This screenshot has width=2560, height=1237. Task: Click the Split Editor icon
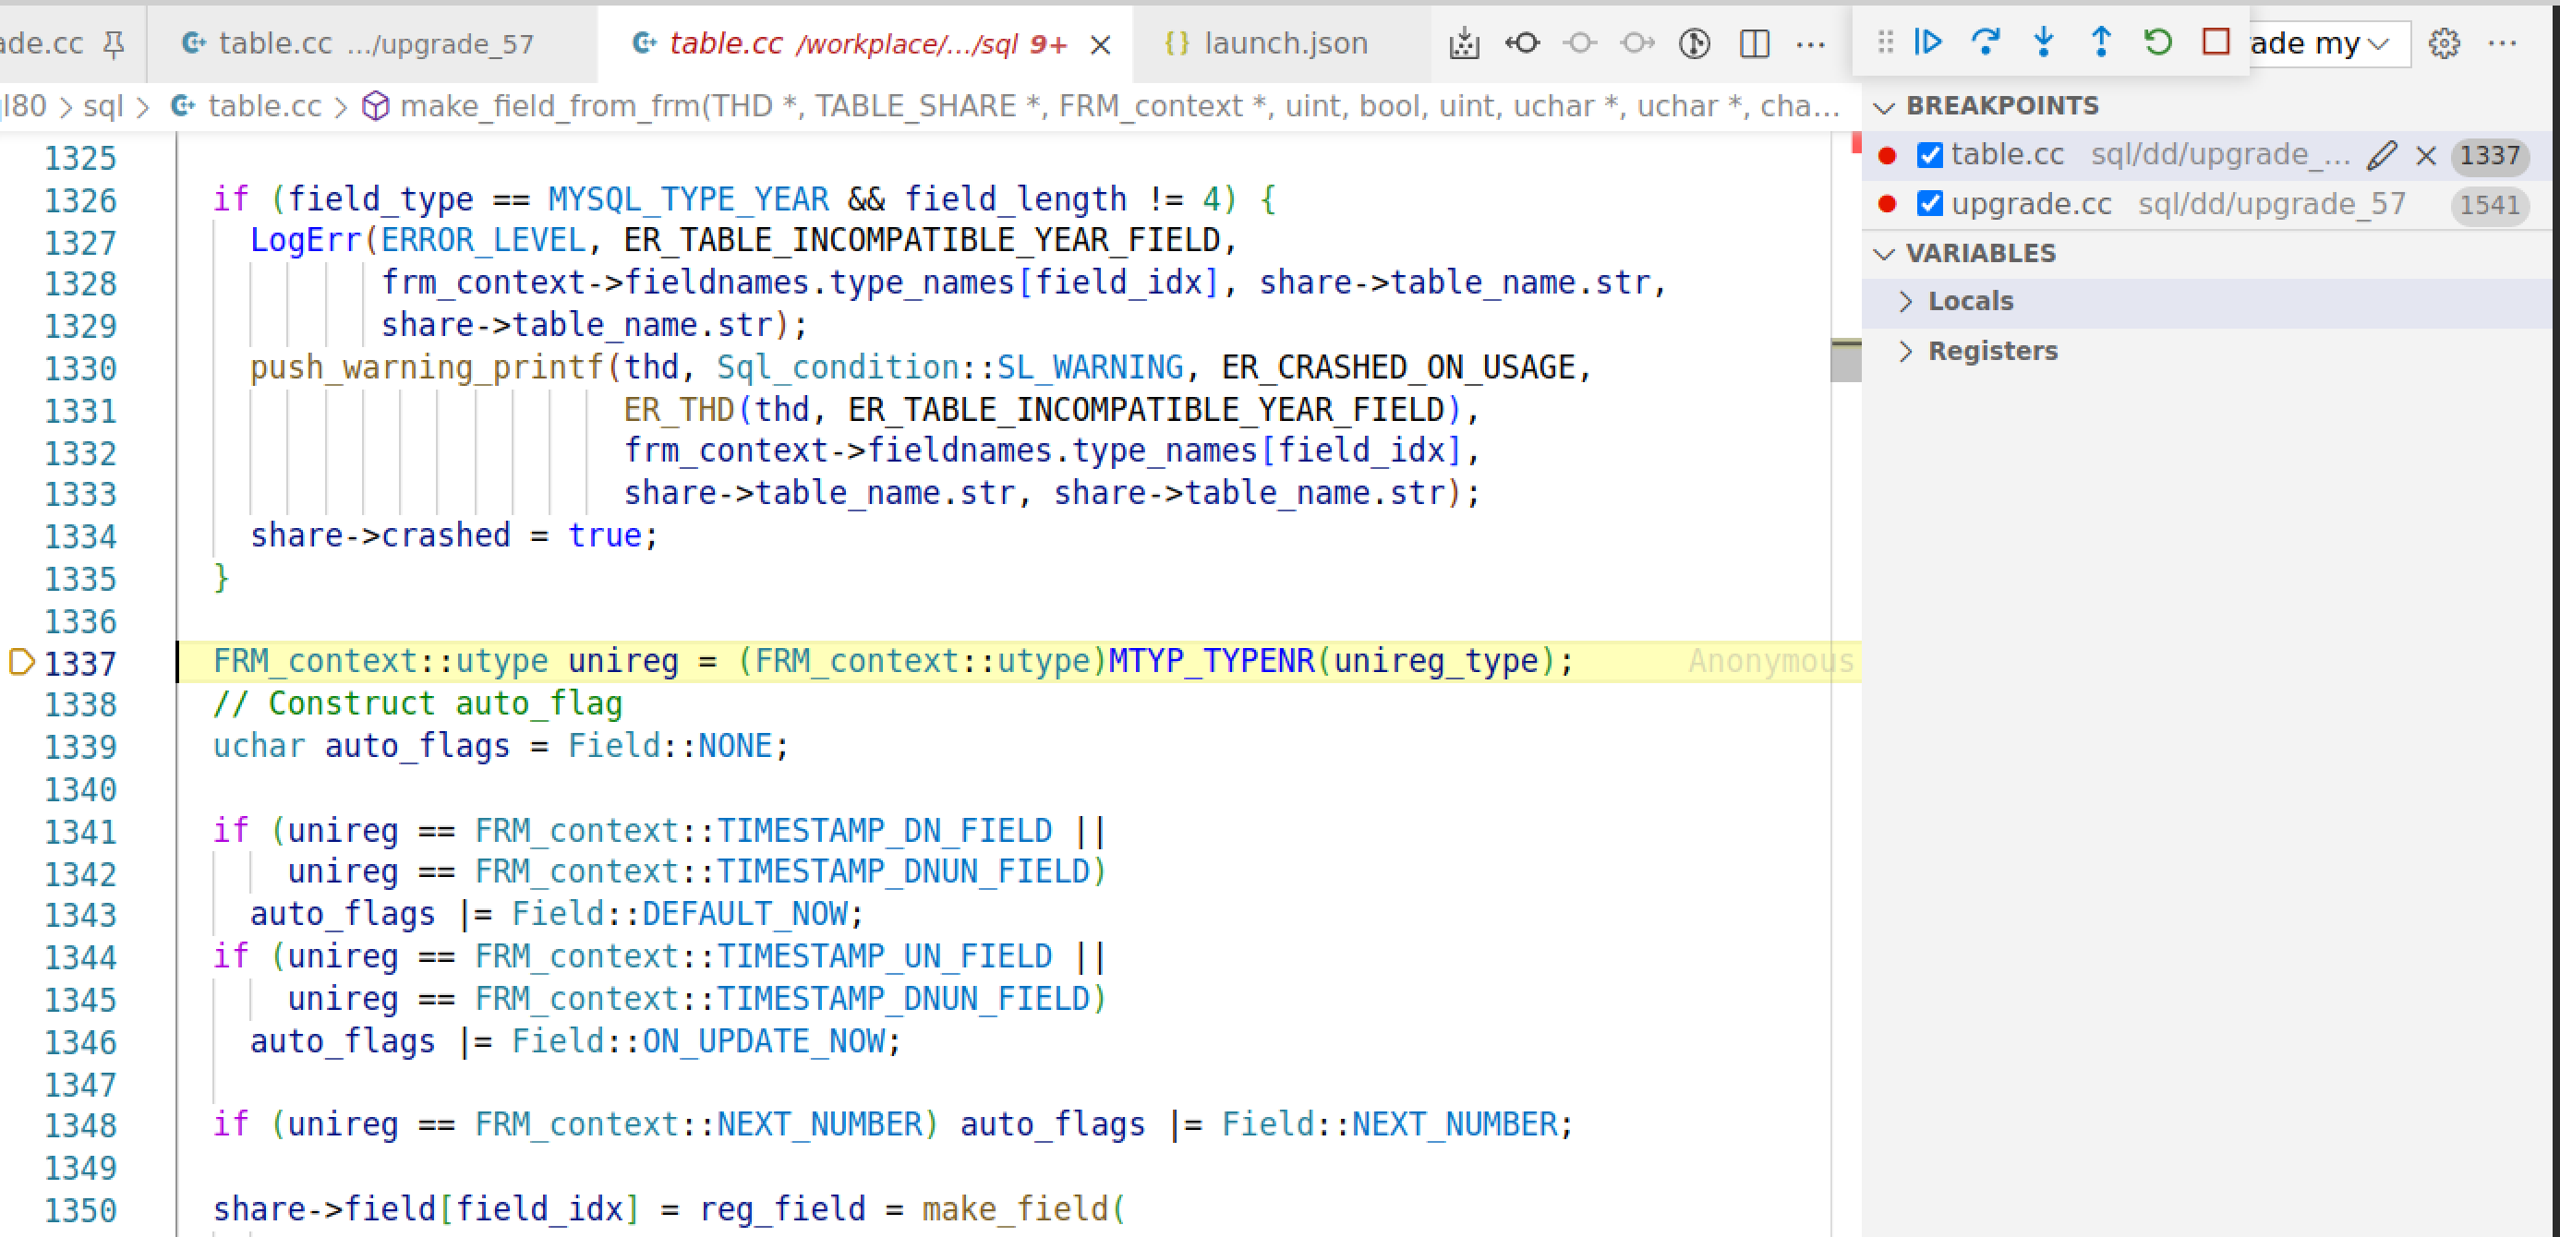click(x=1754, y=43)
